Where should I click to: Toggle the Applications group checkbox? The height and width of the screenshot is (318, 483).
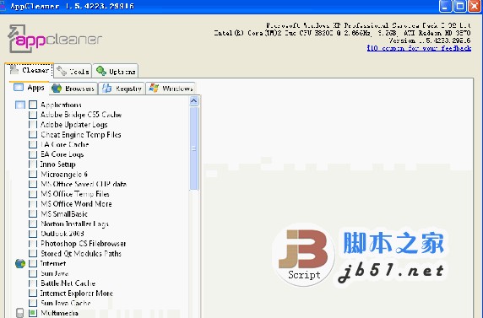point(33,105)
